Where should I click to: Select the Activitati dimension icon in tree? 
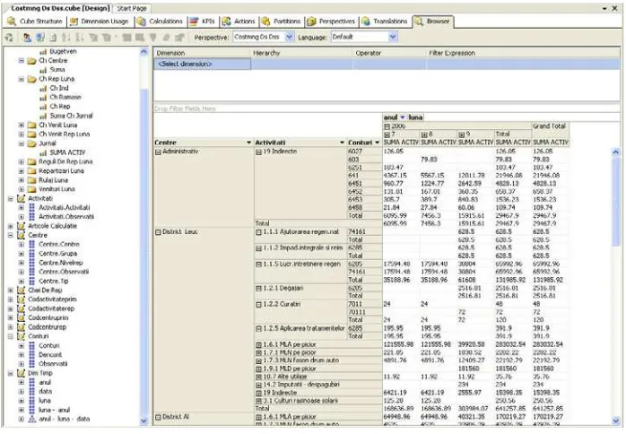click(22, 198)
